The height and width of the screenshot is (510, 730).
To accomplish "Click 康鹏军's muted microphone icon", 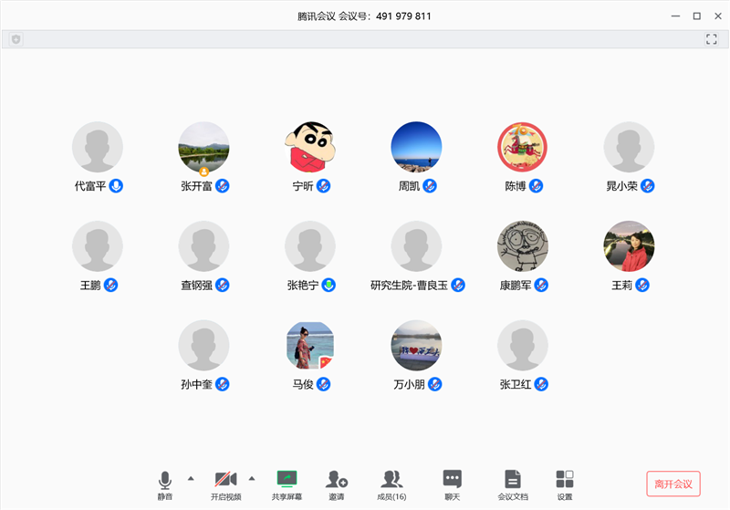I will pyautogui.click(x=541, y=286).
